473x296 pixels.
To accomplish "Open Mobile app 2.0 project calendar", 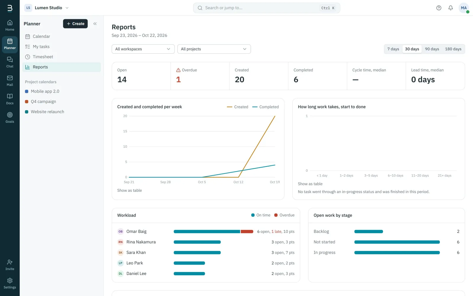I will pyautogui.click(x=62, y=91).
